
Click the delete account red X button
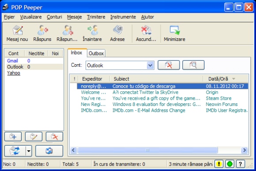54,137
